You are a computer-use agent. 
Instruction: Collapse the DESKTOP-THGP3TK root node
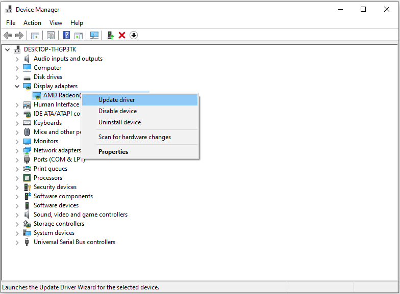[7, 49]
